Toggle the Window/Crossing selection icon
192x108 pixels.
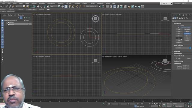coord(34,7)
